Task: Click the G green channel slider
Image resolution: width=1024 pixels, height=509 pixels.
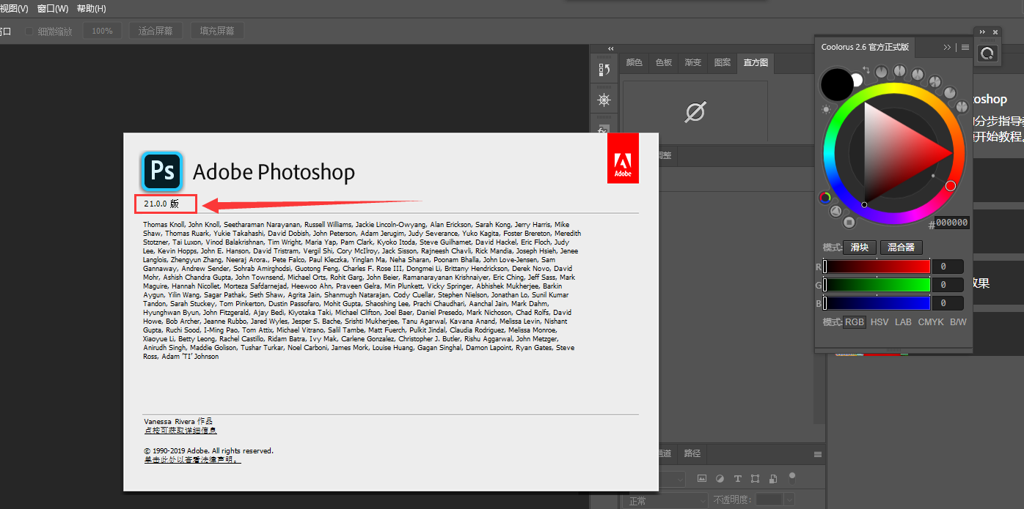Action: [877, 285]
